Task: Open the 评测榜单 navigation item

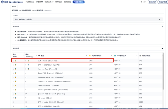Action: (39, 2)
